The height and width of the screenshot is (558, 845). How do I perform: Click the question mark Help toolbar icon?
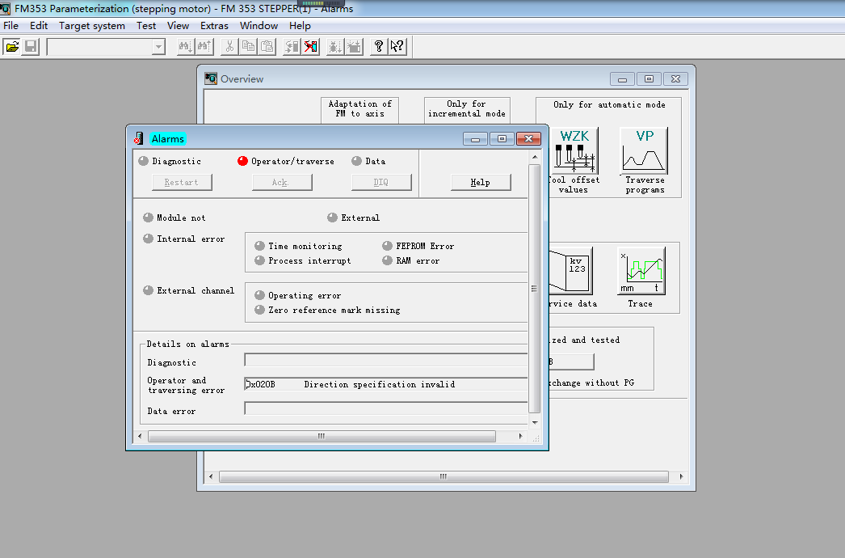pos(379,46)
